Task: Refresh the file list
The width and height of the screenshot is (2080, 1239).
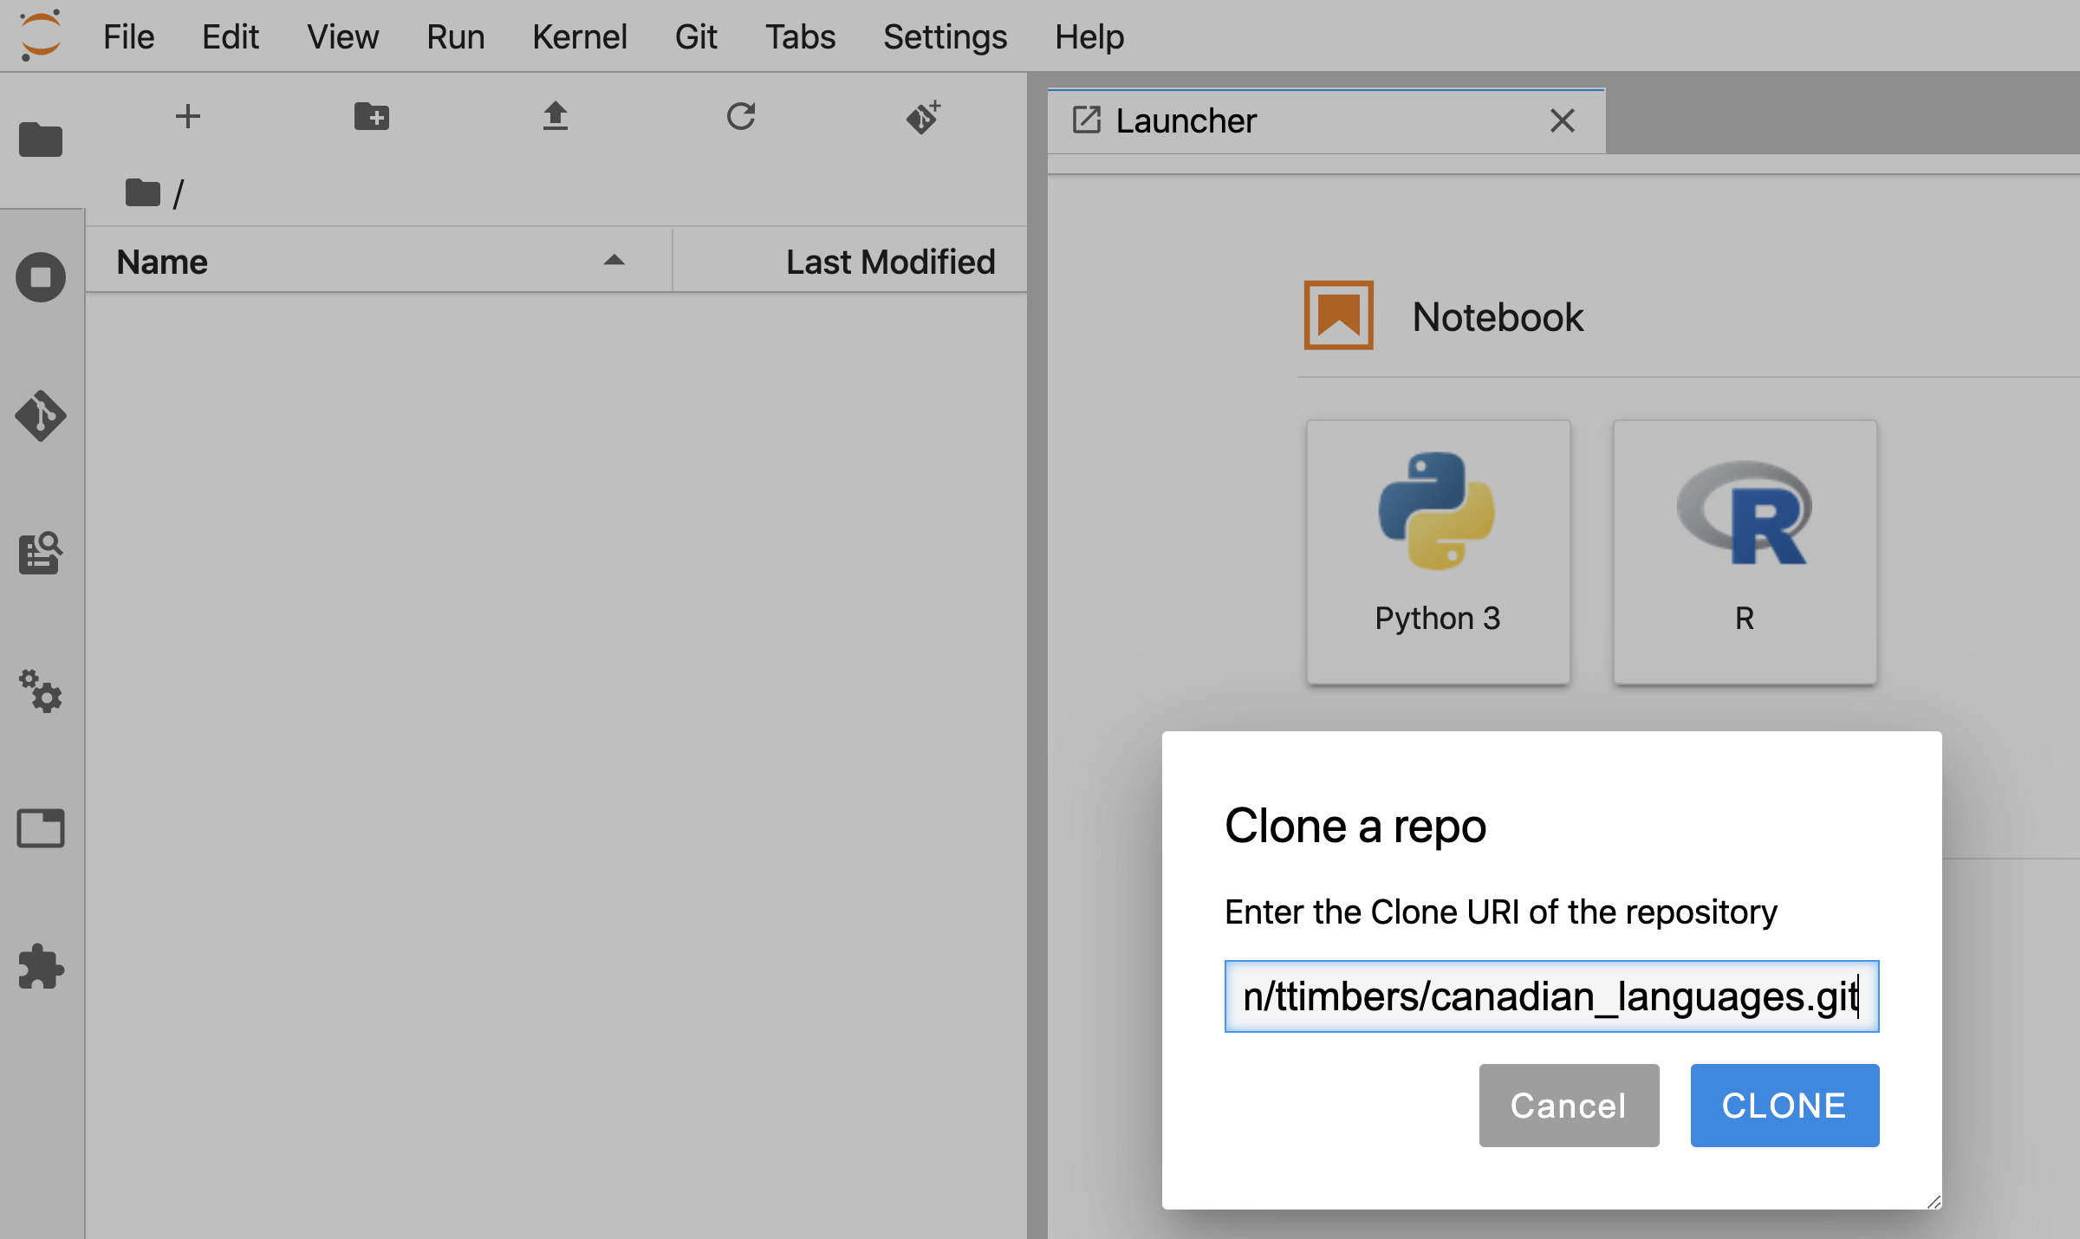Action: click(x=740, y=116)
